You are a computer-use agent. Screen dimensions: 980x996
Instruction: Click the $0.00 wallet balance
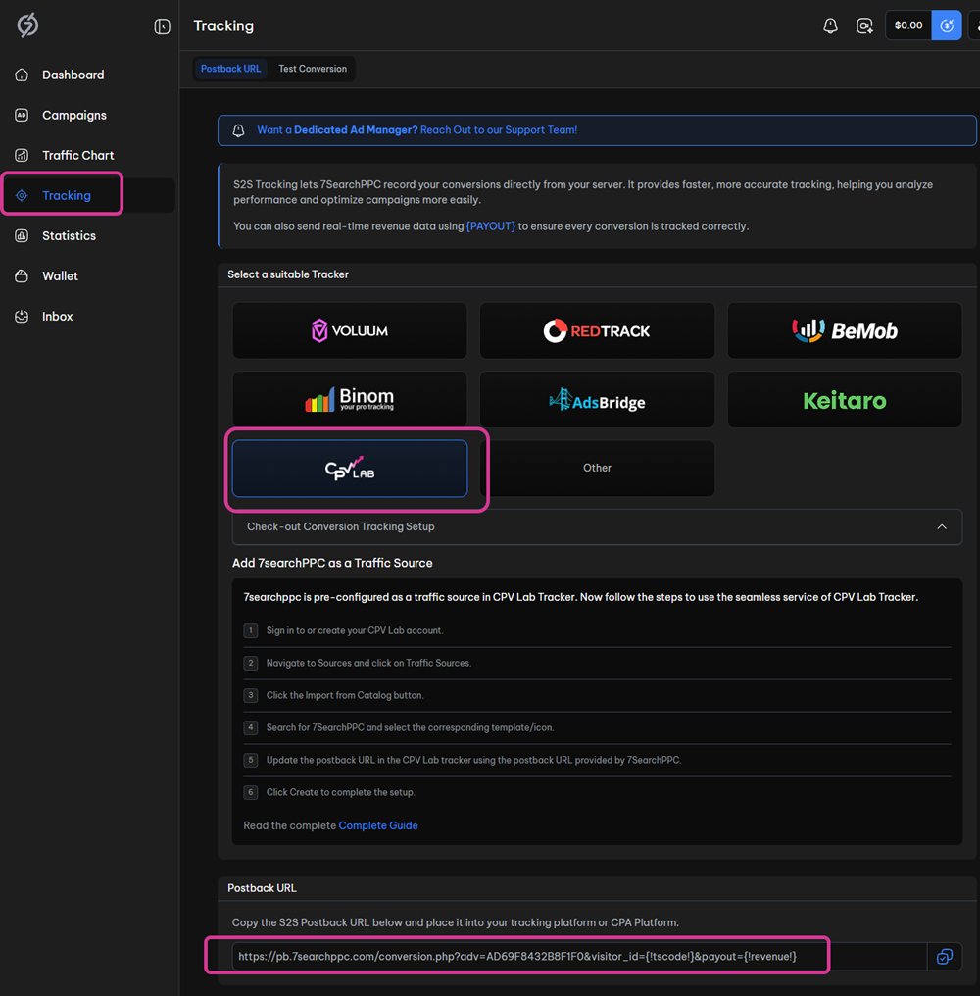pos(908,25)
